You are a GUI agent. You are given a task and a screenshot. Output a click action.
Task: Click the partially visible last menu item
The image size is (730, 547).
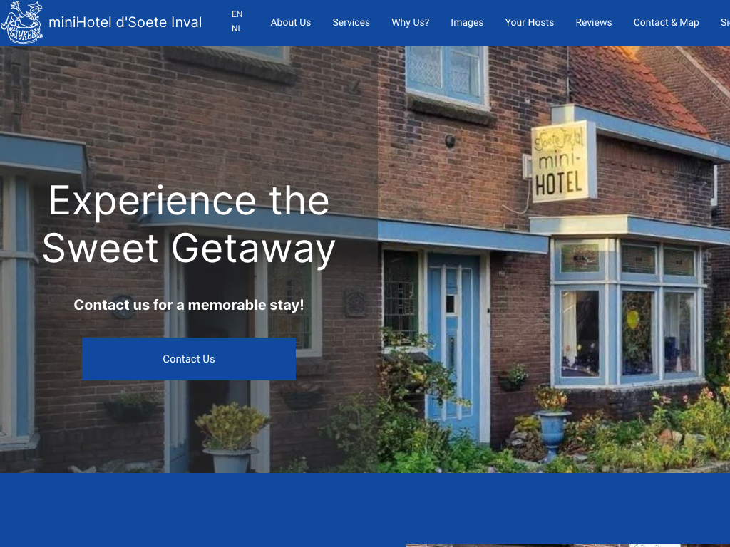pyautogui.click(x=725, y=22)
